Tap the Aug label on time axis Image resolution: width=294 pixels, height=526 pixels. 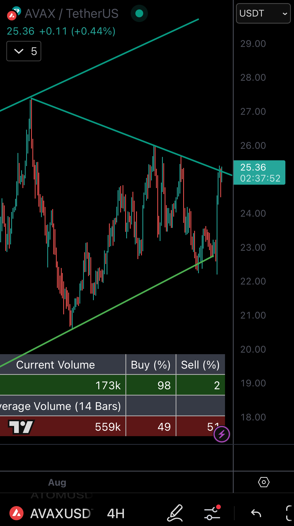click(57, 482)
